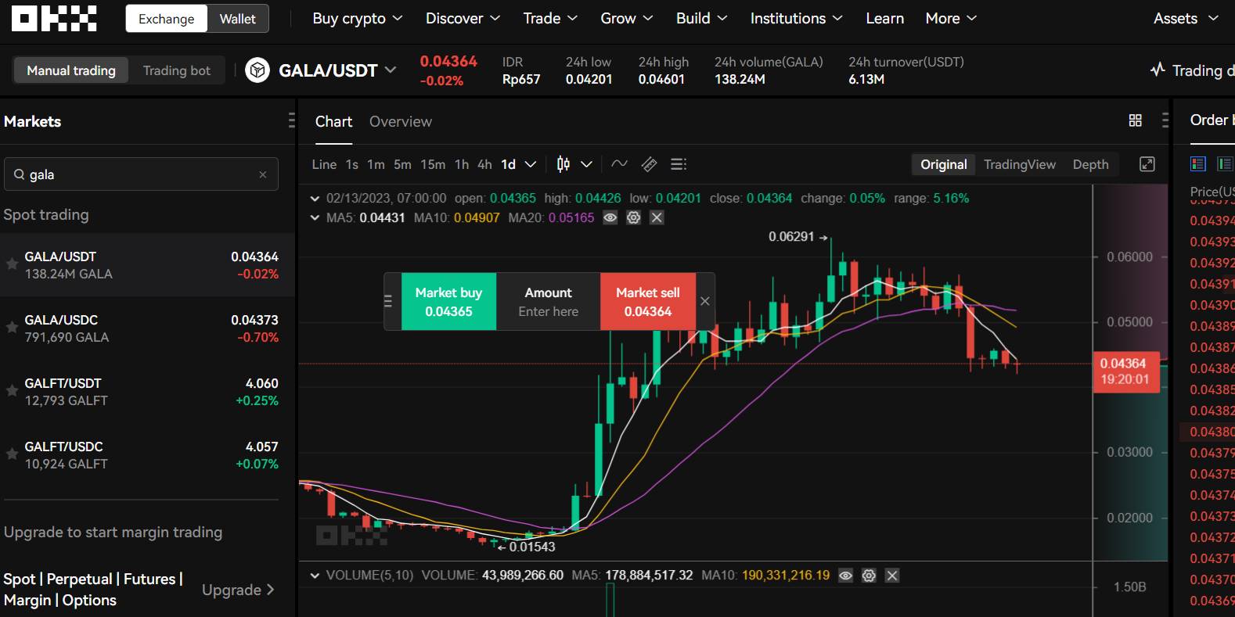
Task: Toggle MA indicator visibility eye
Action: pyautogui.click(x=610, y=217)
